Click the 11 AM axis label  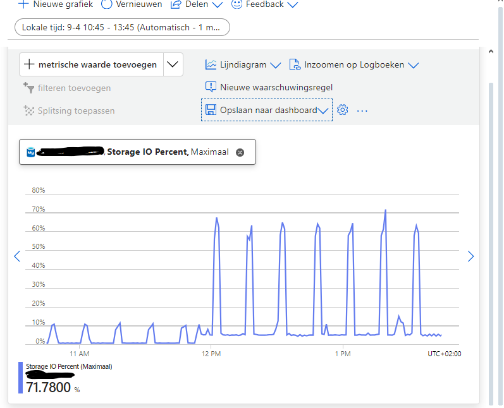[x=80, y=354]
